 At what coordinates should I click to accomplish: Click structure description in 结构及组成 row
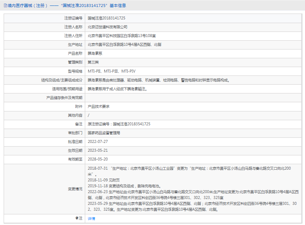pyautogui.click(x=158, y=80)
